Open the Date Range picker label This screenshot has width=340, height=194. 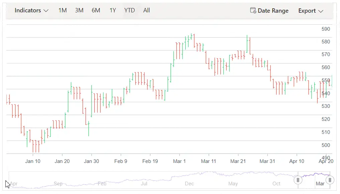273,11
